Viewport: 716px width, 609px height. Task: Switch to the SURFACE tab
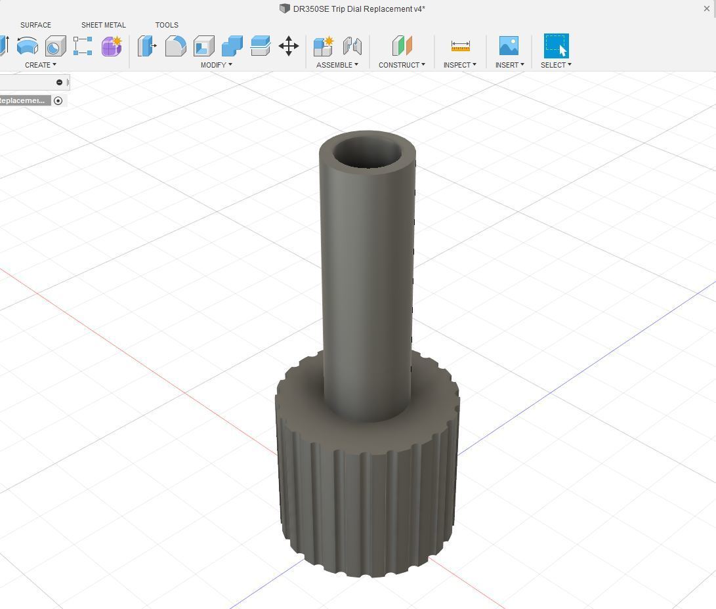pyautogui.click(x=35, y=25)
